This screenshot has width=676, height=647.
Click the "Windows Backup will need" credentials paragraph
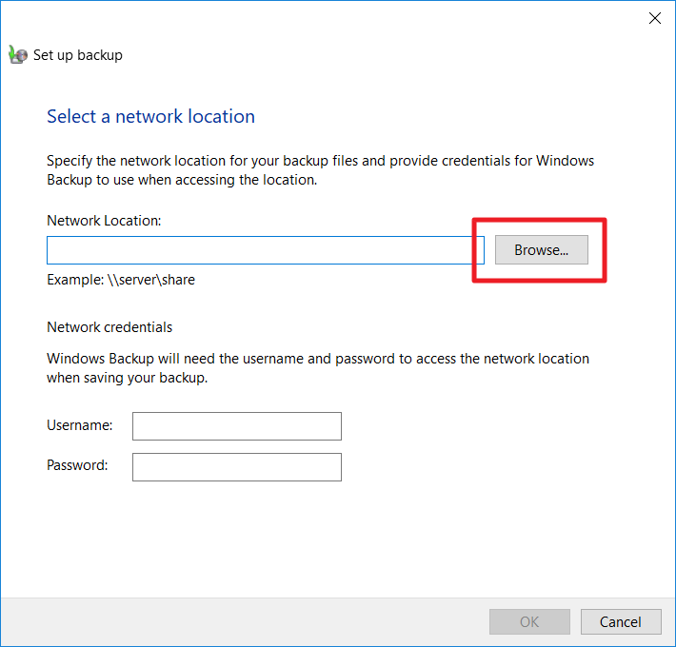(318, 367)
